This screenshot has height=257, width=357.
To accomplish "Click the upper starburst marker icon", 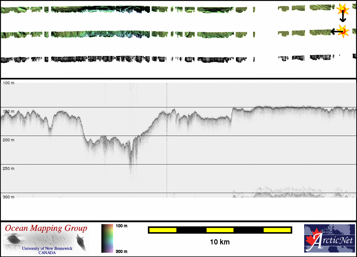I will pos(342,9).
